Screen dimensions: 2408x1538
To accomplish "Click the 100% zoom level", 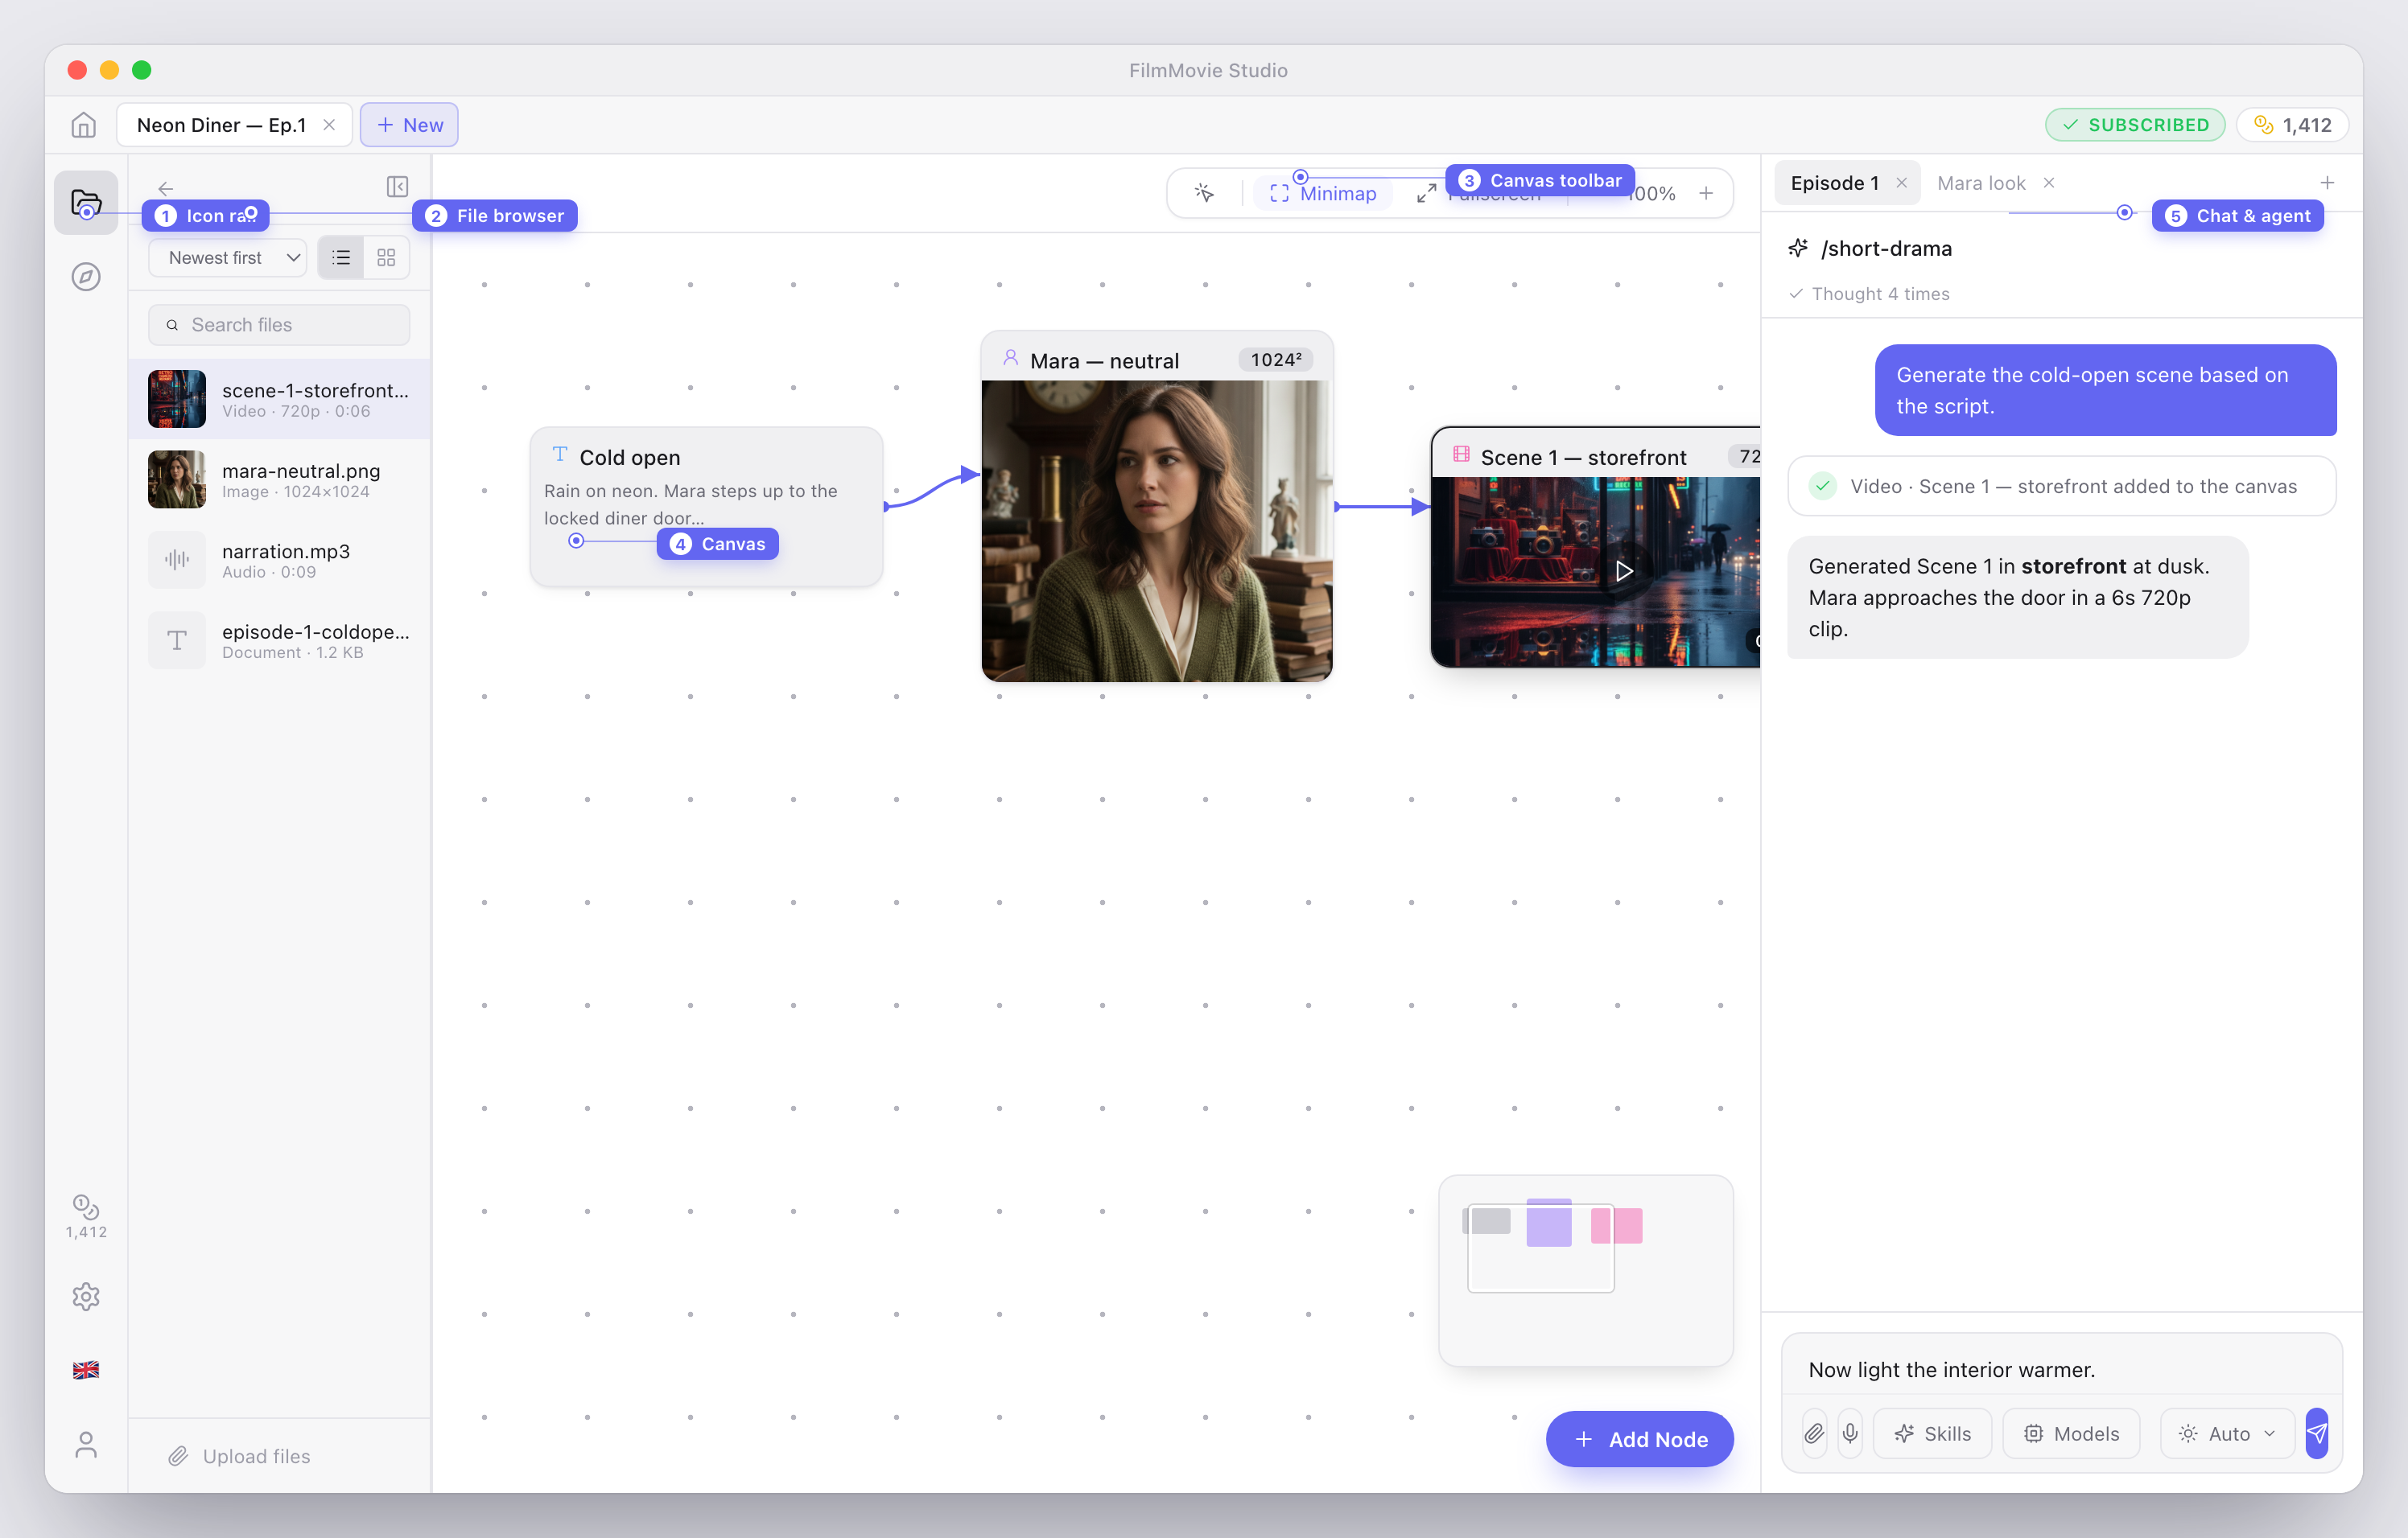I will click(x=1652, y=194).
